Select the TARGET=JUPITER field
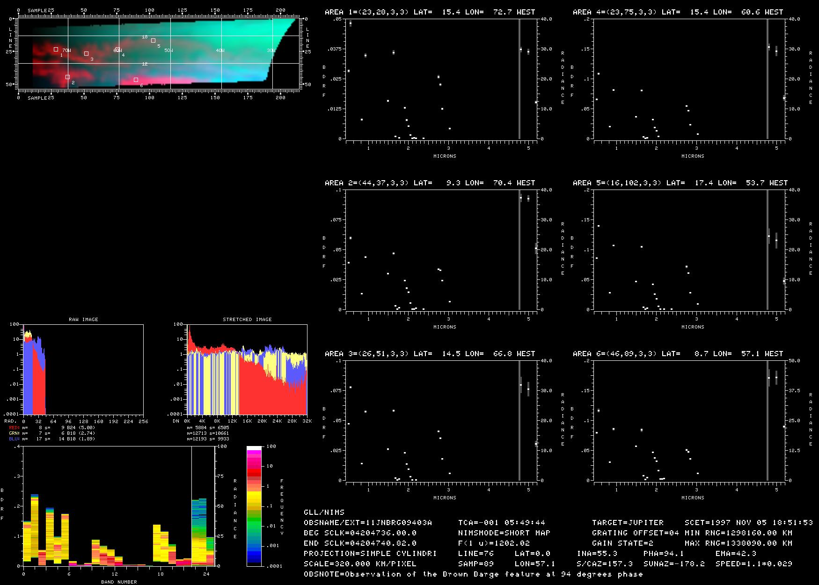Image resolution: width=819 pixels, height=585 pixels. point(628,523)
